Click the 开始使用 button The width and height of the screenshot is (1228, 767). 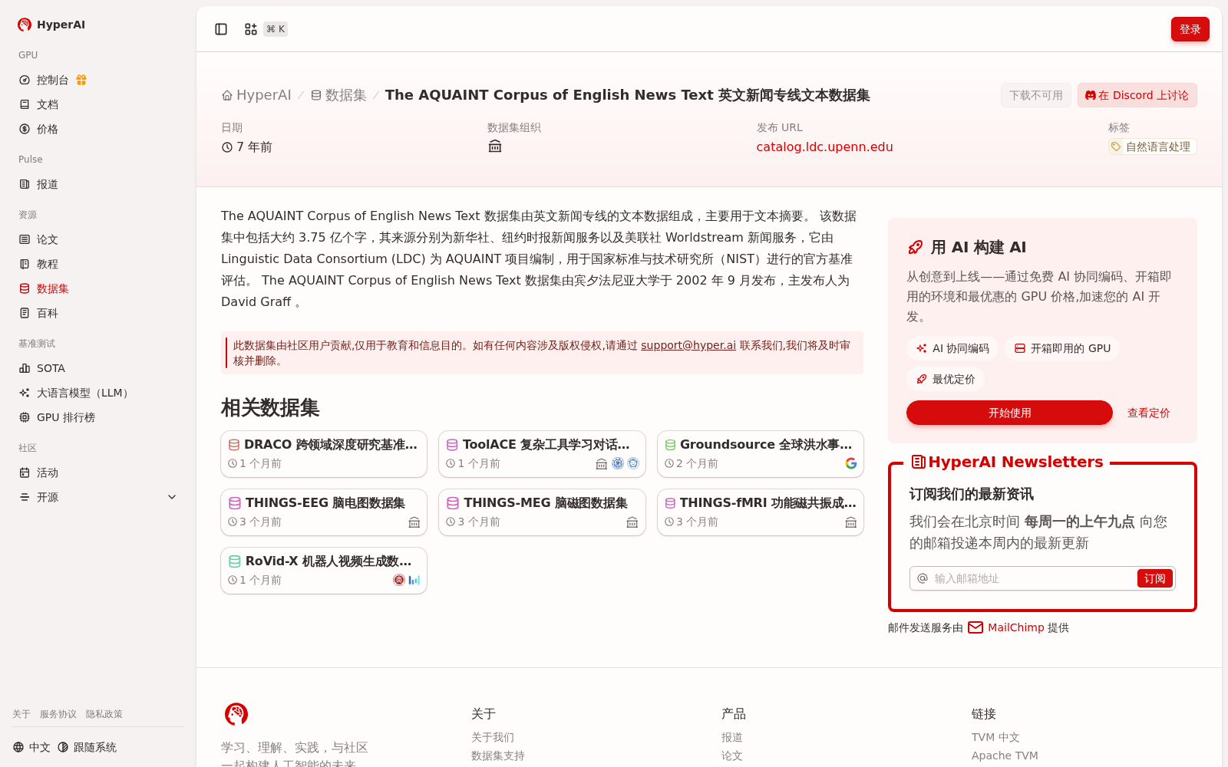1009,413
